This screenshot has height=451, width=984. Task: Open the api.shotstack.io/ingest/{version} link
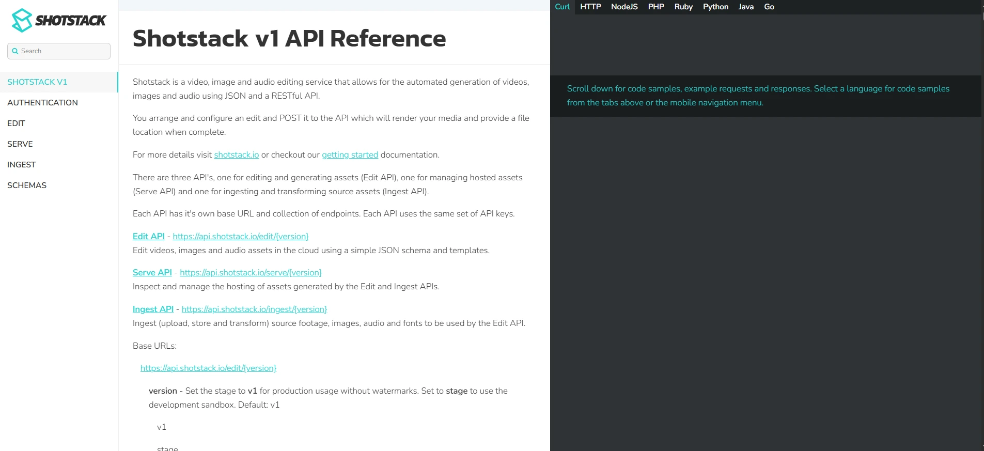[254, 309]
